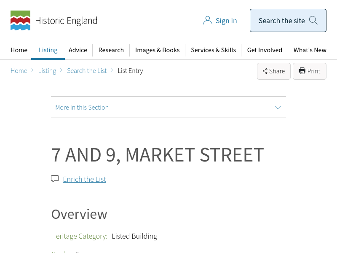View the What's New section
337x253 pixels.
(310, 50)
